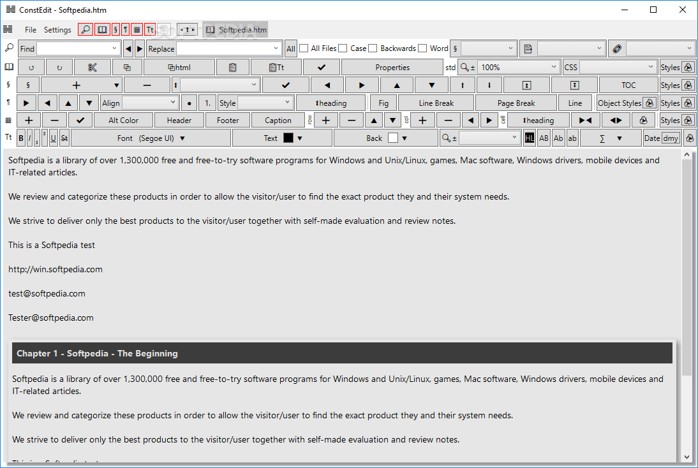Viewport: 698px width, 468px height.
Task: Toggle the table toolbar grid icon
Action: click(137, 30)
